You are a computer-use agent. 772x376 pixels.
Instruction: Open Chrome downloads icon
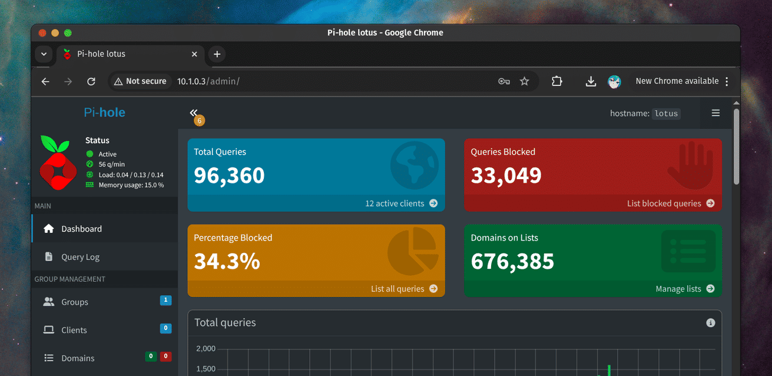(x=591, y=81)
